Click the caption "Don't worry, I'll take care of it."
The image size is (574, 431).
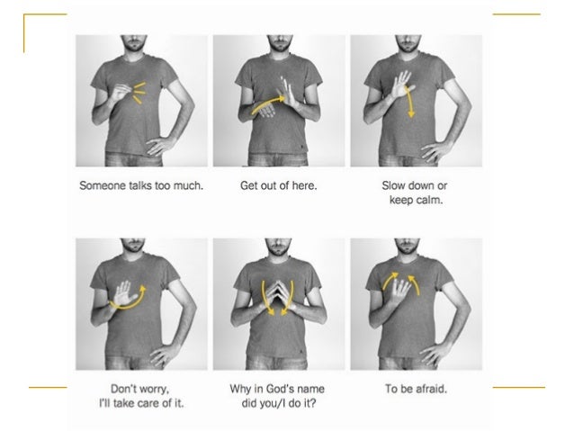141,396
